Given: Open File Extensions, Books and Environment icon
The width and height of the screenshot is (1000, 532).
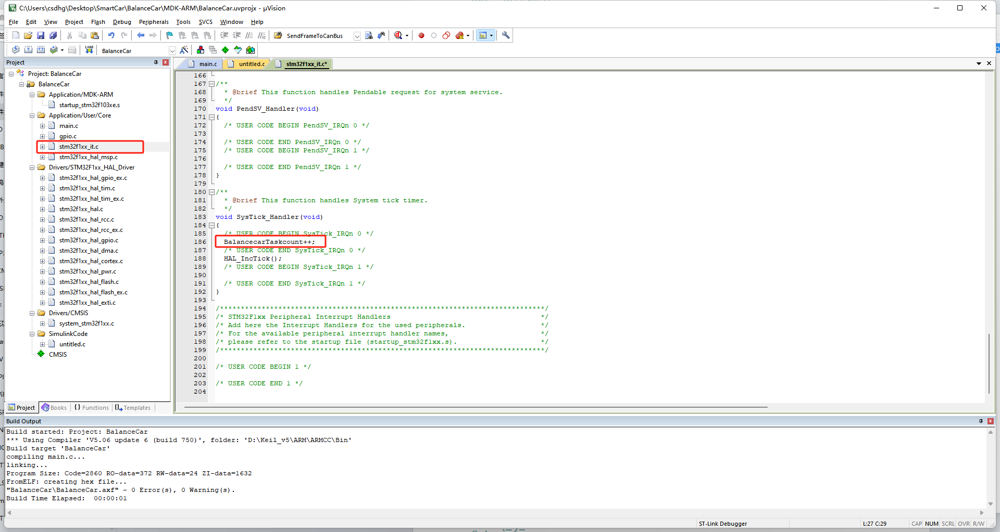Looking at the screenshot, I should click(201, 50).
